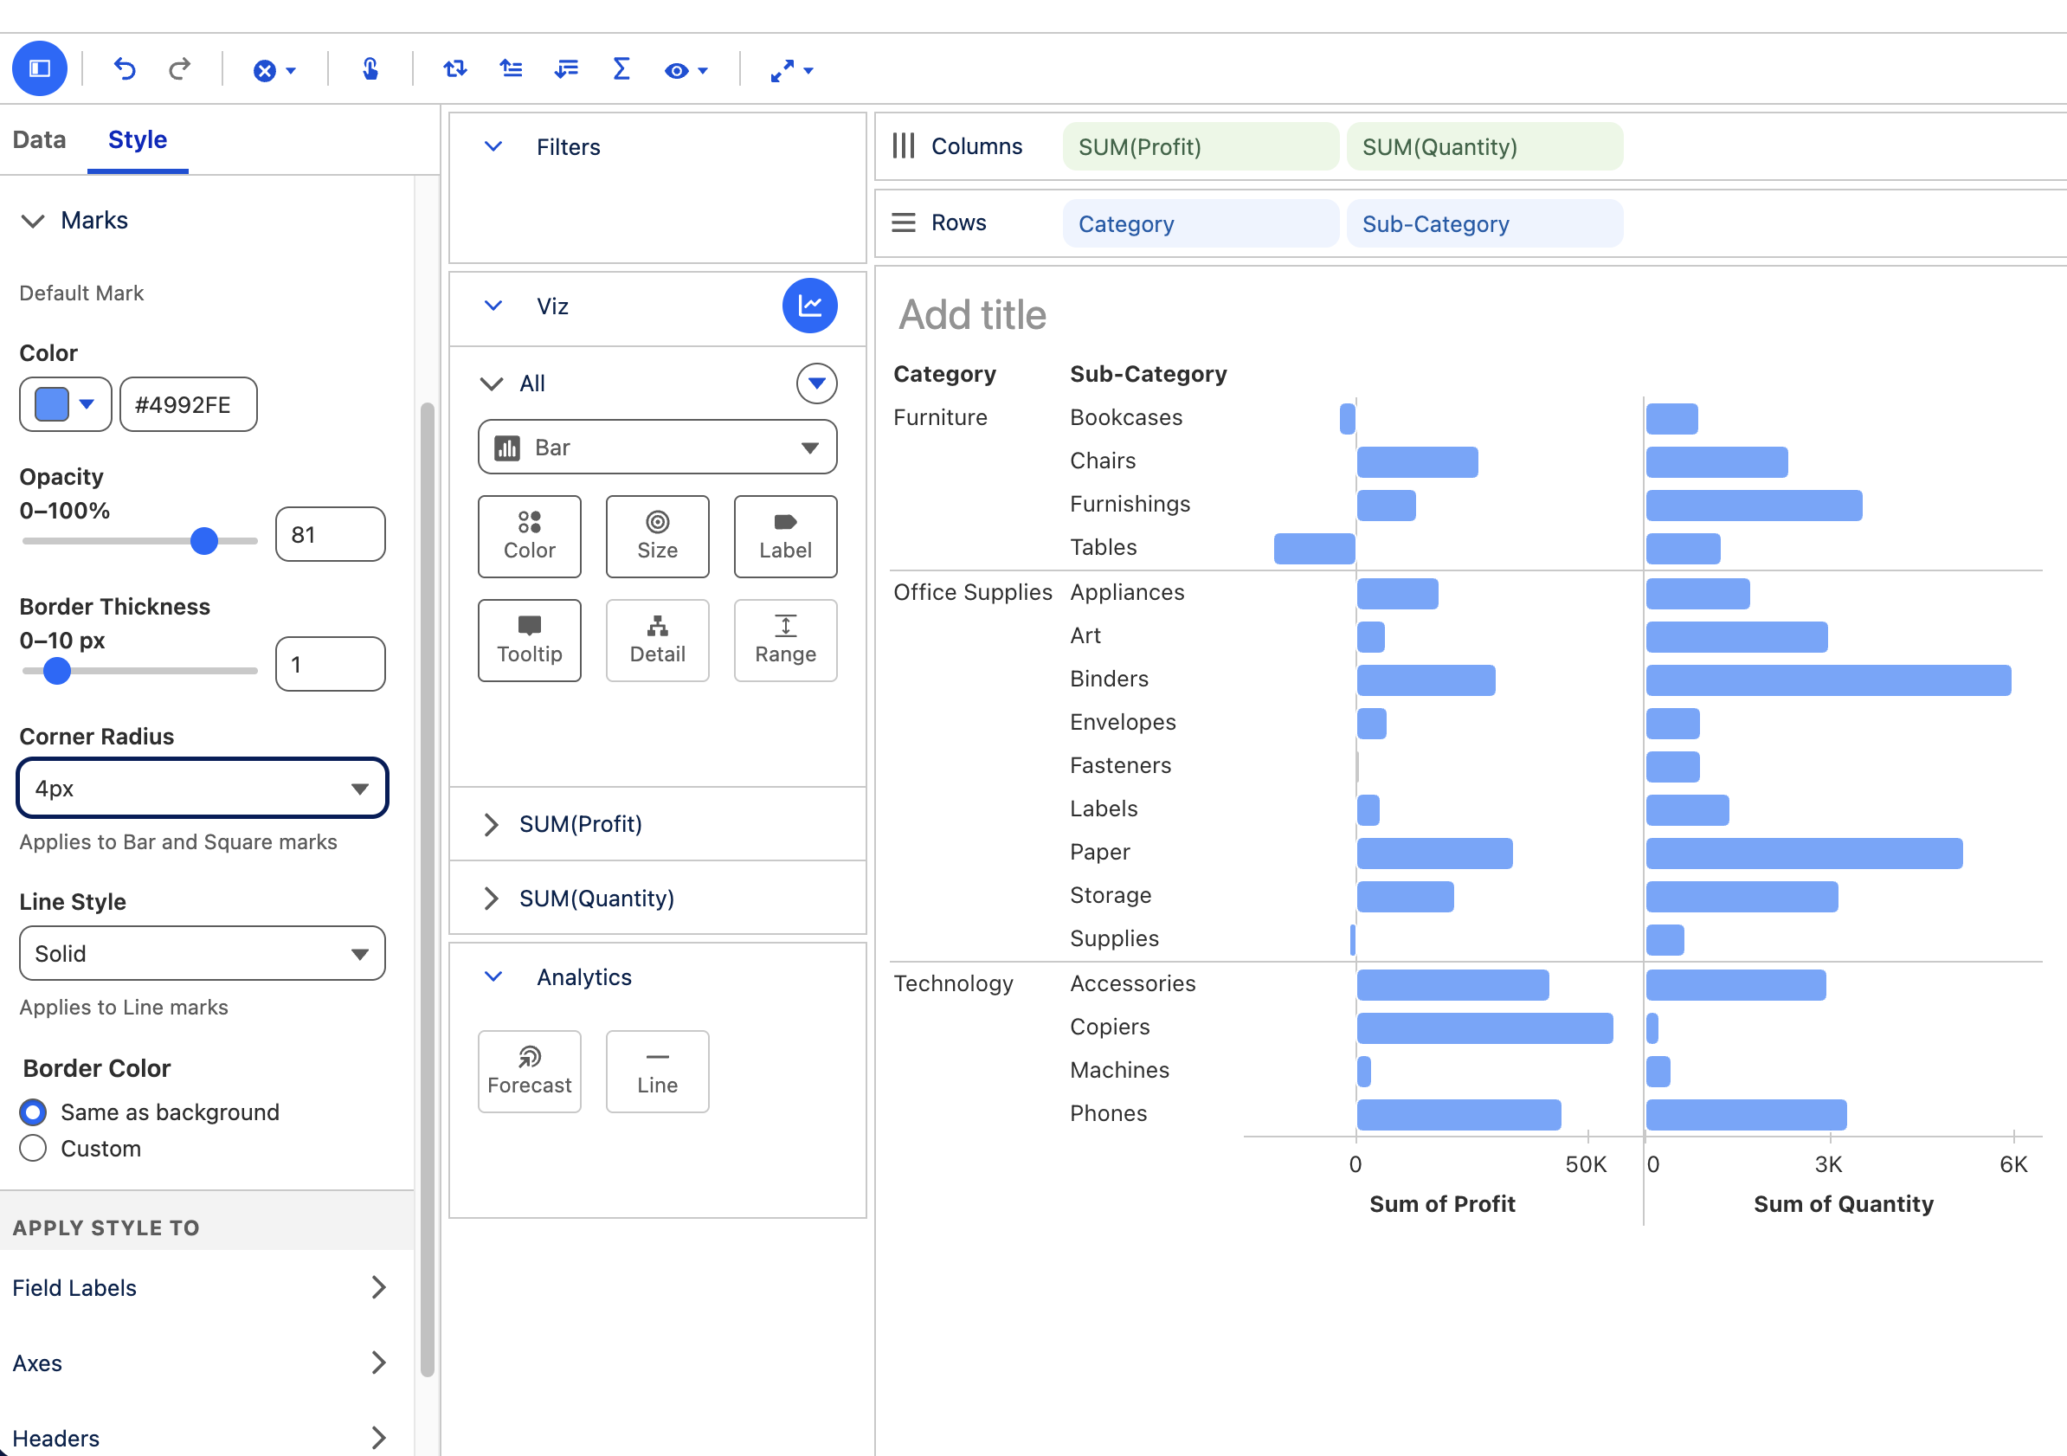Switch to the Data tab

point(40,139)
